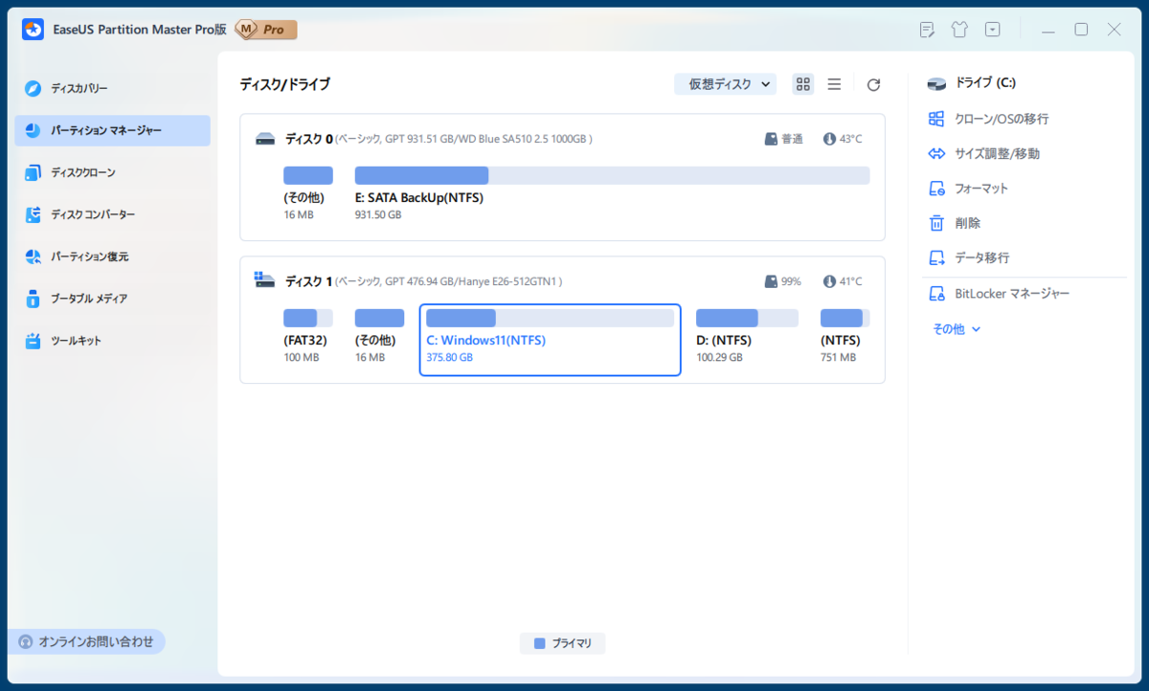The image size is (1149, 691).
Task: Open the task list notes icon
Action: click(x=927, y=30)
